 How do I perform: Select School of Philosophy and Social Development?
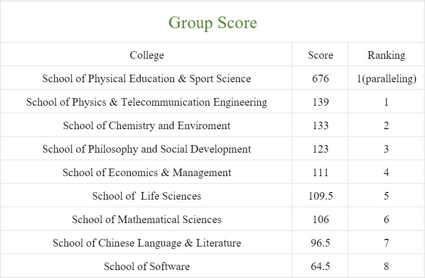[x=147, y=149]
